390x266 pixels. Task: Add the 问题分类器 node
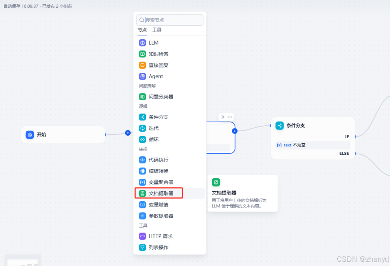(x=160, y=97)
